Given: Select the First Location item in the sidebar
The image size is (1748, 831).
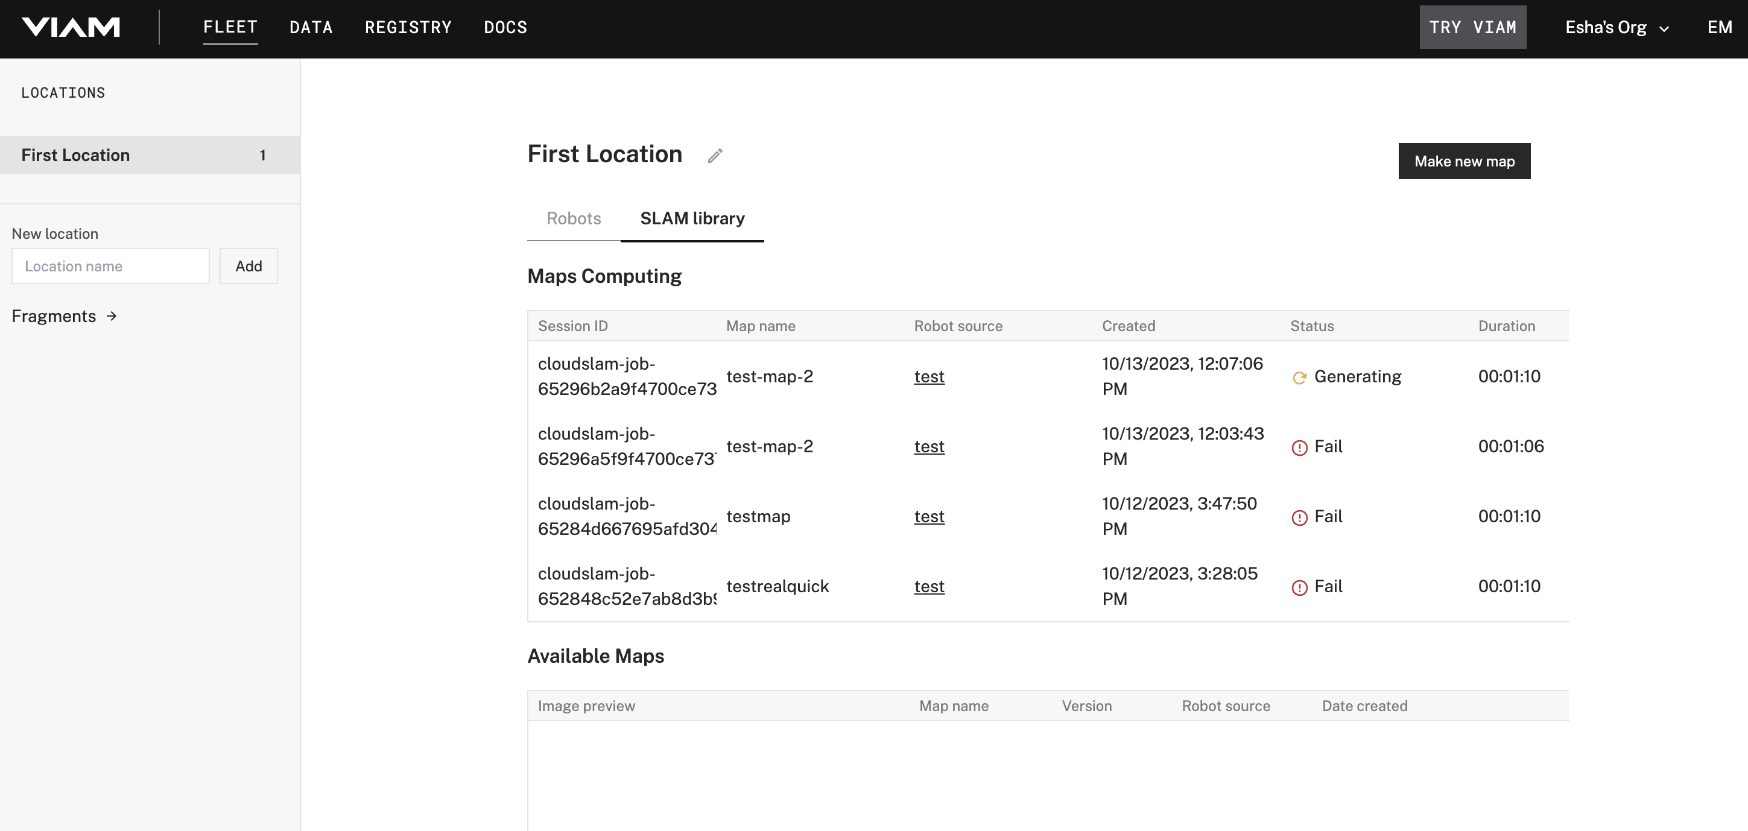Looking at the screenshot, I should tap(75, 154).
